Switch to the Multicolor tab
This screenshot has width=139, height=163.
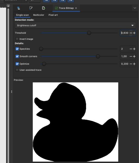pyautogui.click(x=39, y=15)
